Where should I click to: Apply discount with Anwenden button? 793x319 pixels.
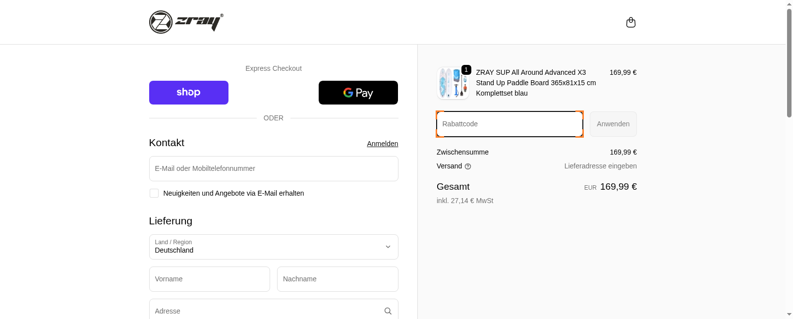click(613, 124)
